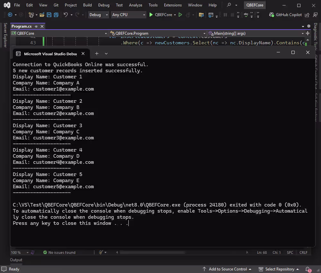Open the Analyze menu
The image size is (321, 273).
point(135,5)
